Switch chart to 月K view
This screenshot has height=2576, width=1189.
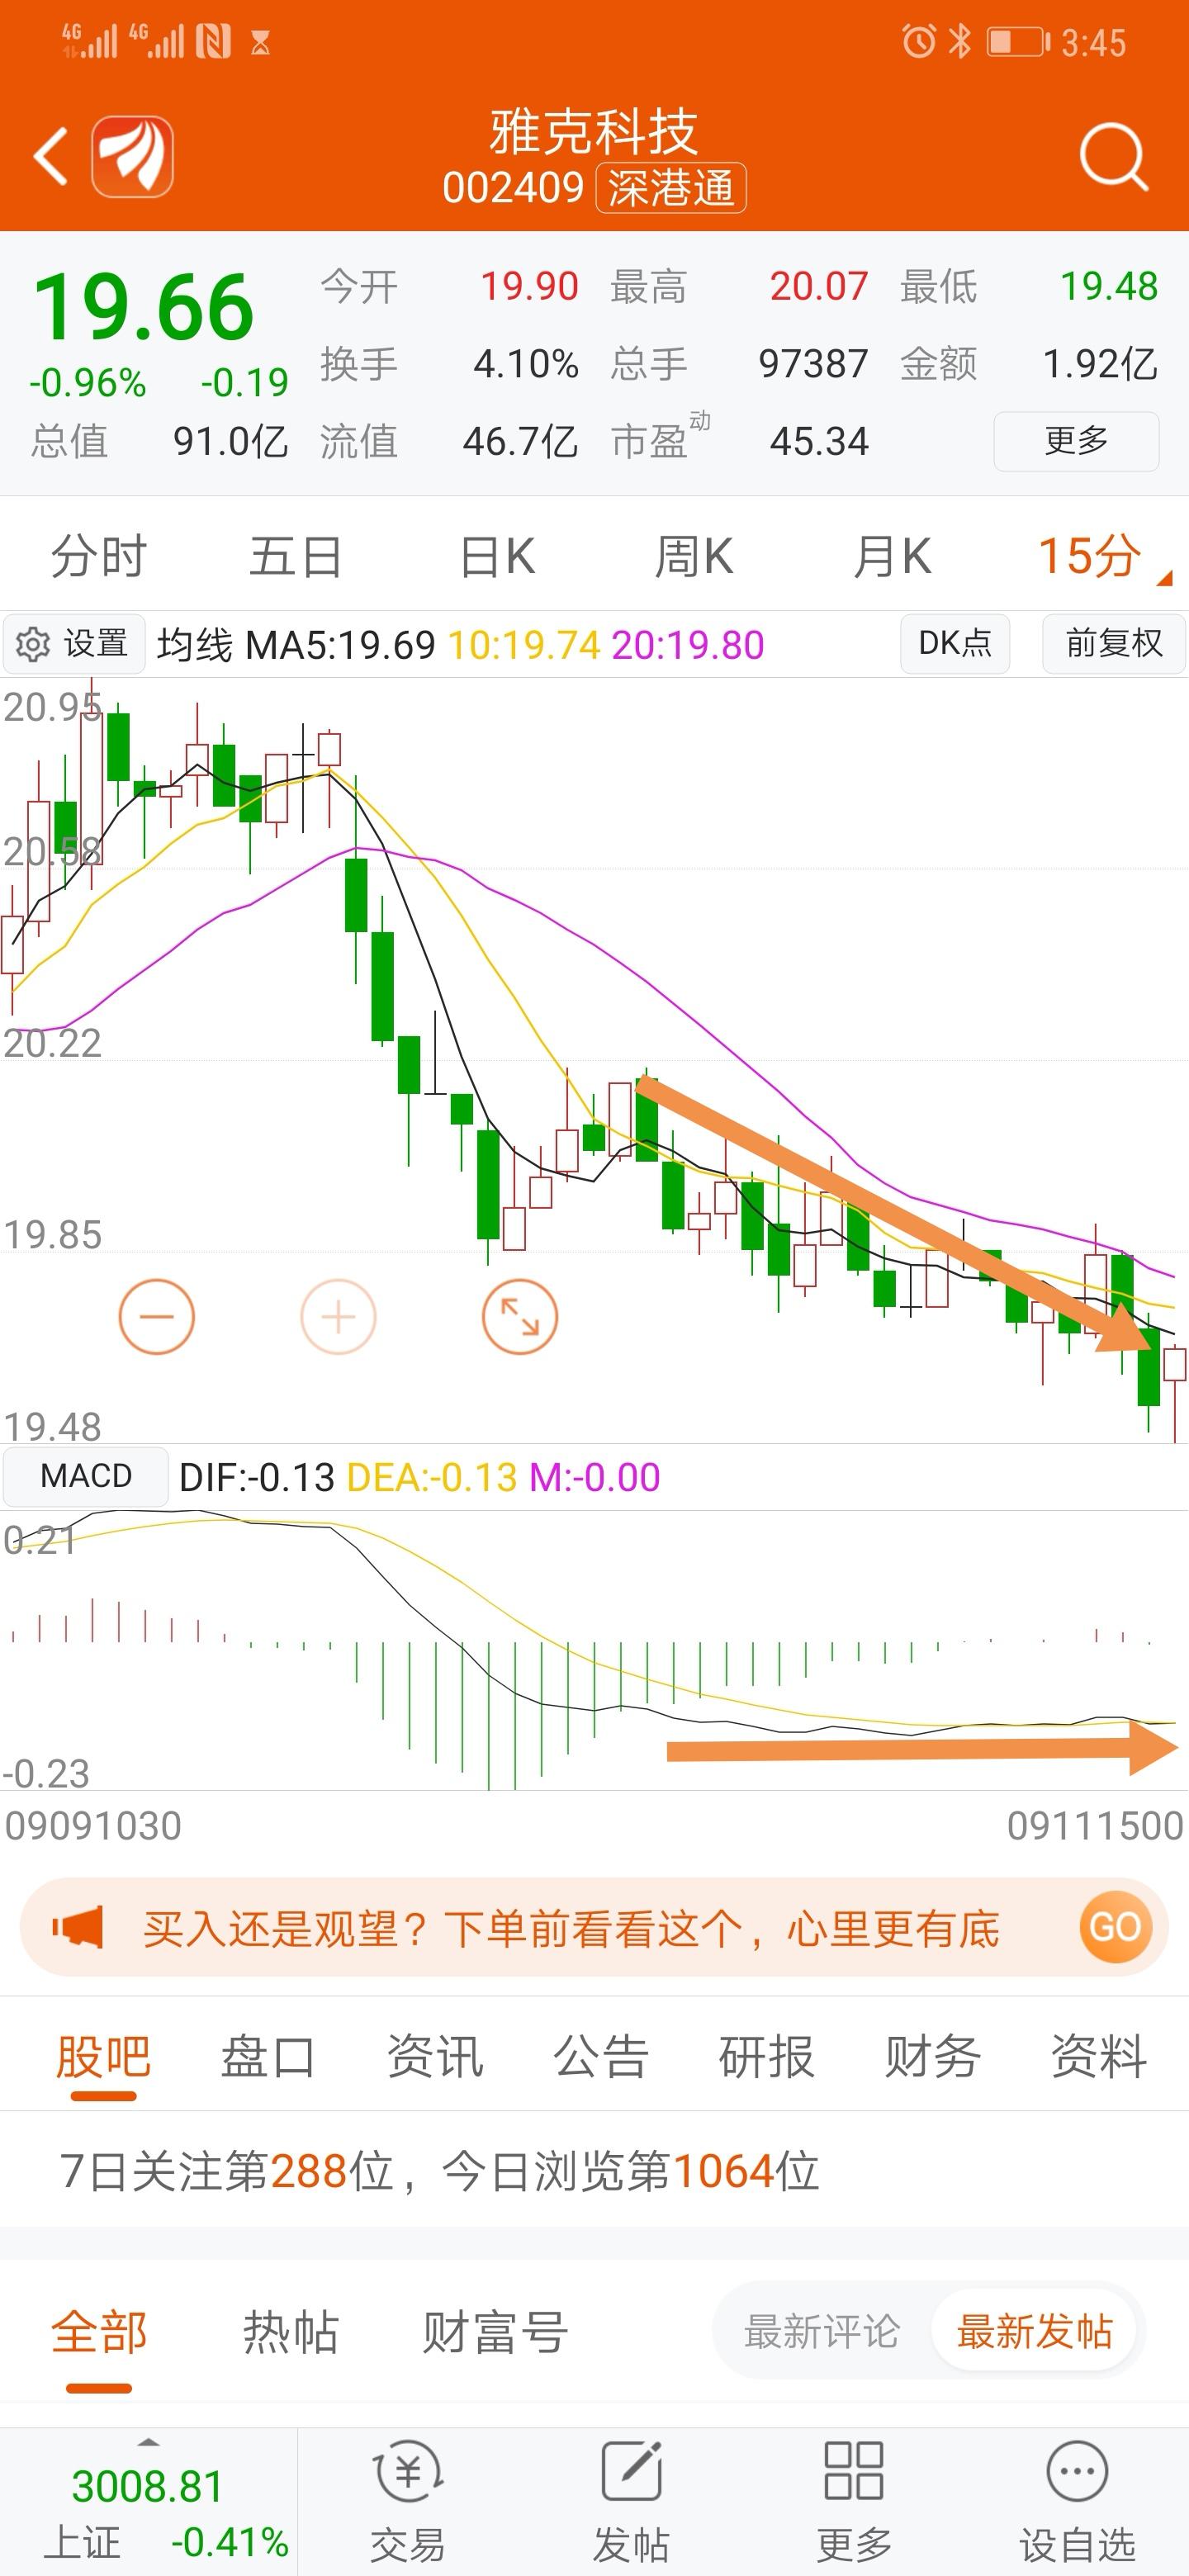coord(892,555)
